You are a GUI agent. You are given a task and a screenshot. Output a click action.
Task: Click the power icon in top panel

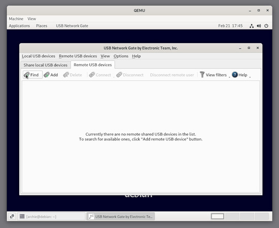click(266, 26)
